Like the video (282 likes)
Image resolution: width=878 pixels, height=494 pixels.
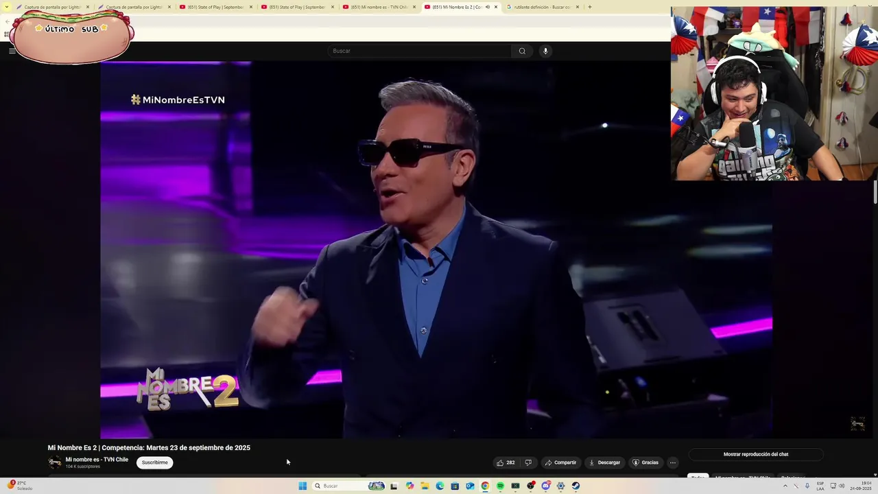pyautogui.click(x=506, y=462)
